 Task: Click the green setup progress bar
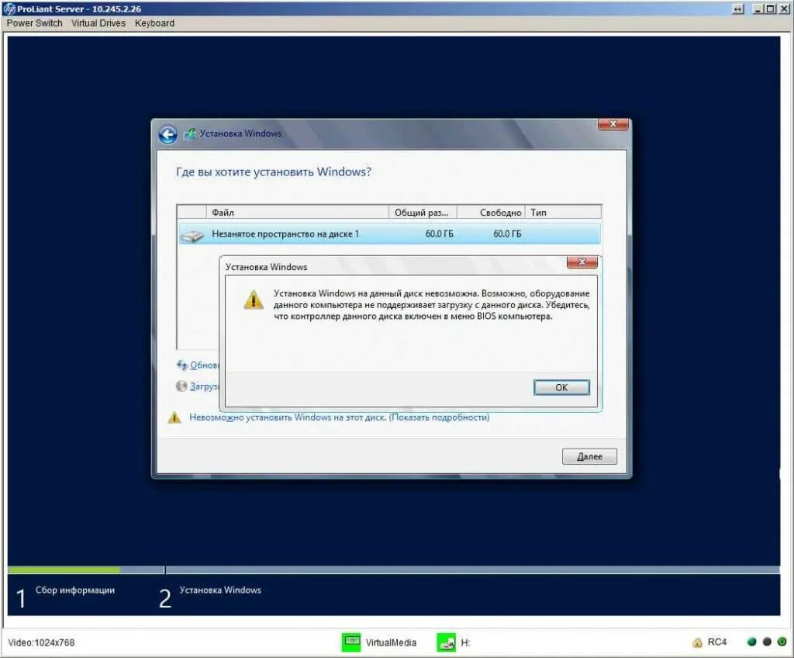point(64,570)
